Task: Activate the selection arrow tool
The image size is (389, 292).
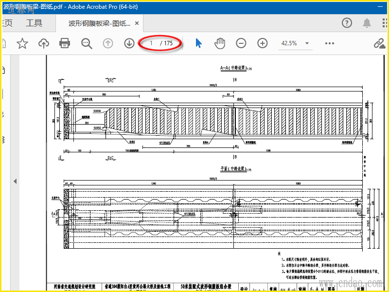Action: 198,43
